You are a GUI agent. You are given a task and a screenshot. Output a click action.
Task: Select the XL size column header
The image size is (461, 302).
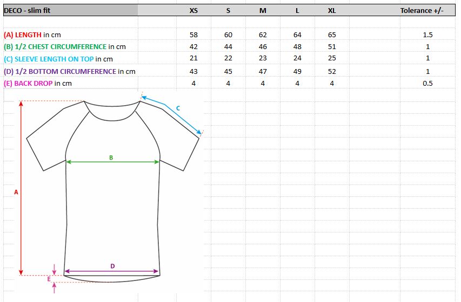click(332, 11)
